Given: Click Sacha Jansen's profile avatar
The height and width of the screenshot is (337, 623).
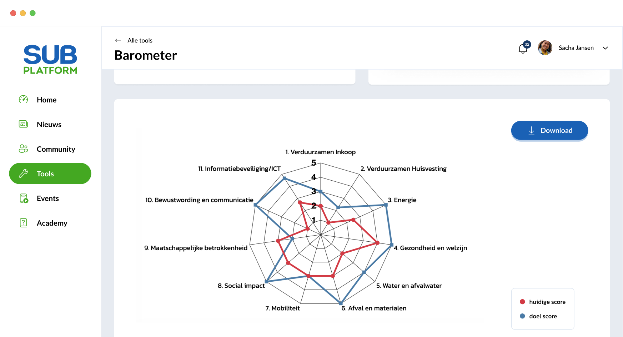Looking at the screenshot, I should pyautogui.click(x=545, y=48).
